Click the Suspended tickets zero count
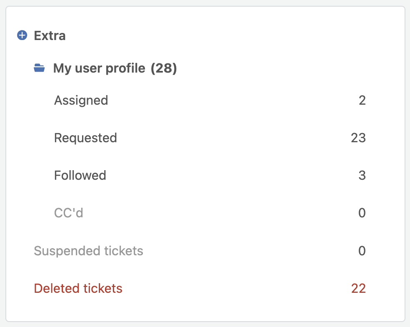The width and height of the screenshot is (410, 327). 362,251
